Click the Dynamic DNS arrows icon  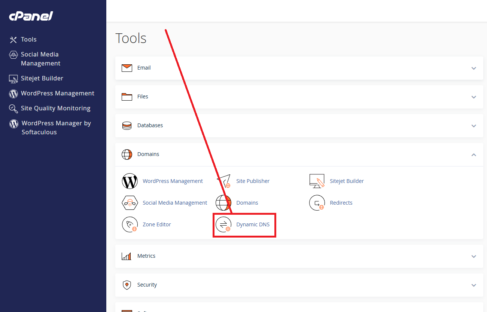223,224
